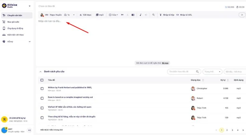Select the HN - Ngọc Huyền voice
This screenshot has width=246, height=135.
[51, 15]
